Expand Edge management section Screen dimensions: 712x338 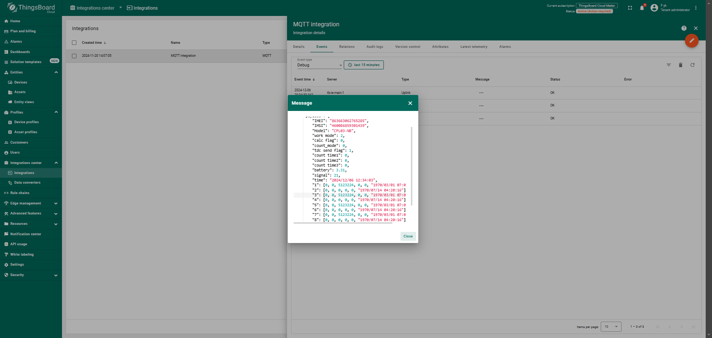[56, 203]
